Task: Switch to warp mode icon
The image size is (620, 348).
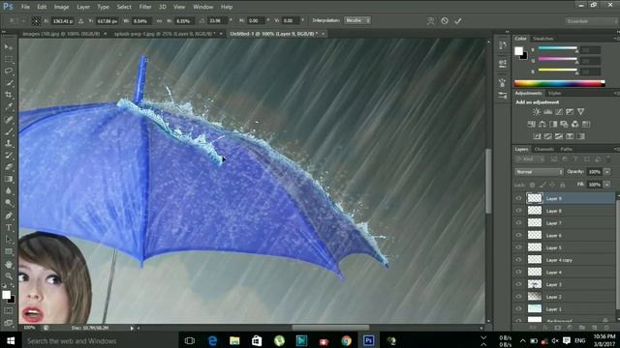Action: tap(430, 21)
